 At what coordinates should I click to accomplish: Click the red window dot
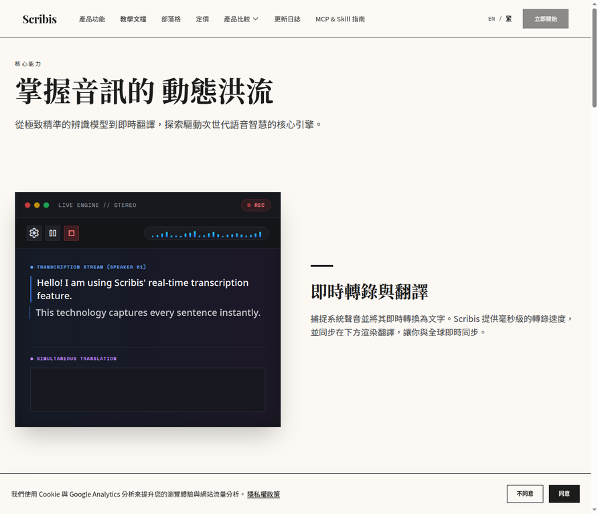[x=27, y=205]
